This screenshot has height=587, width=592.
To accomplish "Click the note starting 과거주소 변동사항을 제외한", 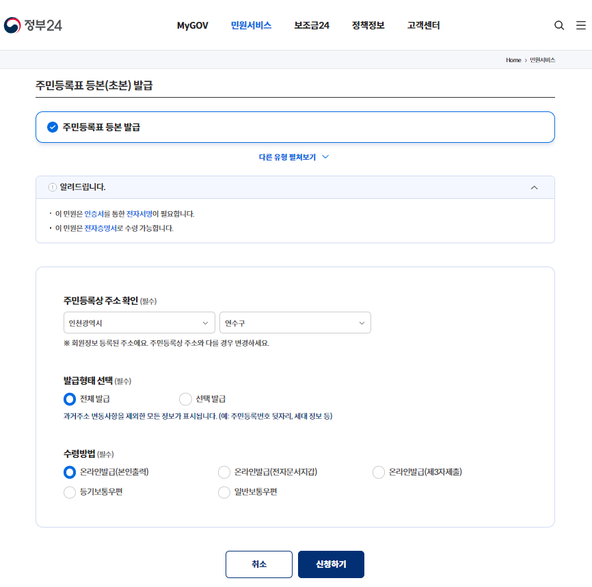I will click(x=198, y=416).
